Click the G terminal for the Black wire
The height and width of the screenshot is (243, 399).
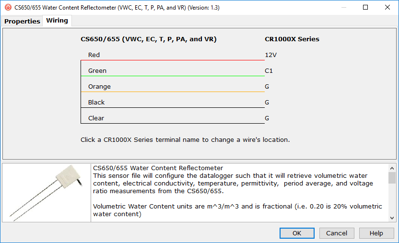[x=267, y=102]
